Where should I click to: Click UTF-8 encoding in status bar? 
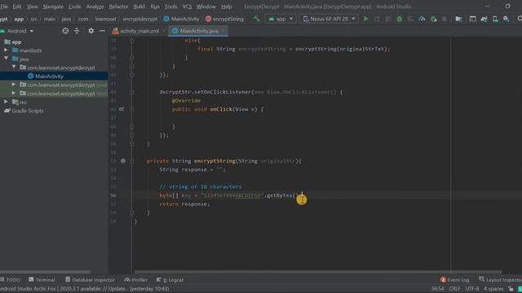tap(472, 289)
